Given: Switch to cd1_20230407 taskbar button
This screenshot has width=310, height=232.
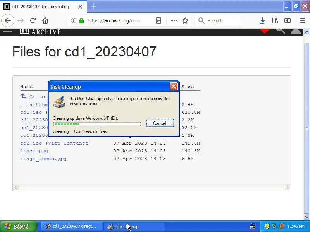Looking at the screenshot, I should tap(72, 227).
